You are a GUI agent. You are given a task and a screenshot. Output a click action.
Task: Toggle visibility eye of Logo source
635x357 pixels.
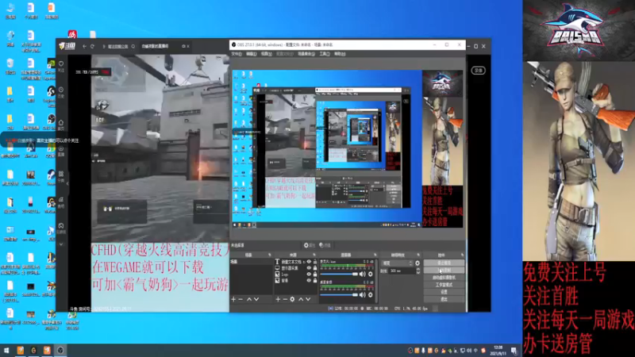point(309,274)
